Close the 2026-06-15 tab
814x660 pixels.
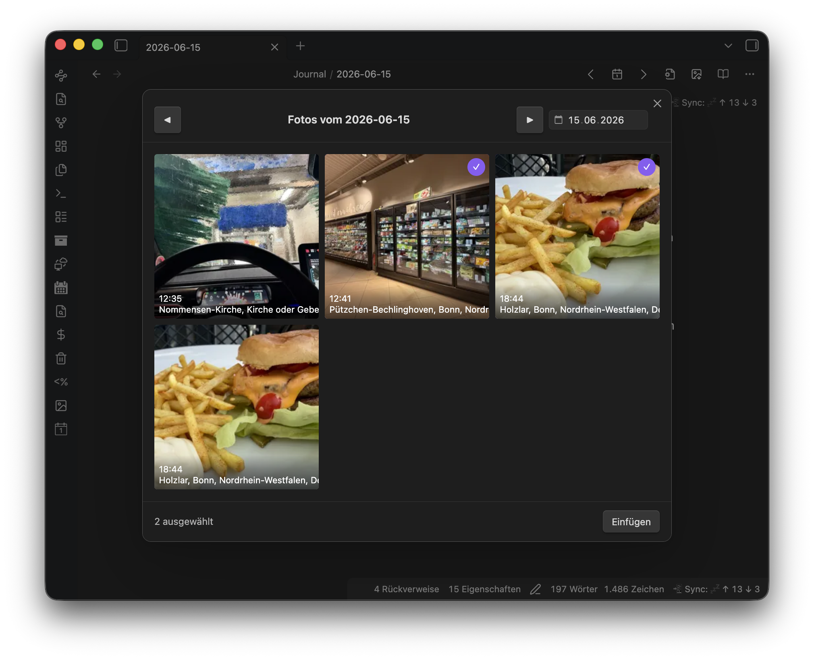pyautogui.click(x=274, y=47)
